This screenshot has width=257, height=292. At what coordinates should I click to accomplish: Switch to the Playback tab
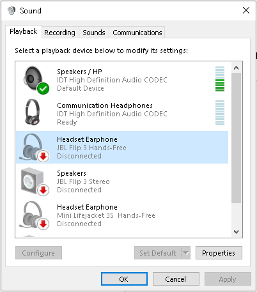tap(24, 31)
